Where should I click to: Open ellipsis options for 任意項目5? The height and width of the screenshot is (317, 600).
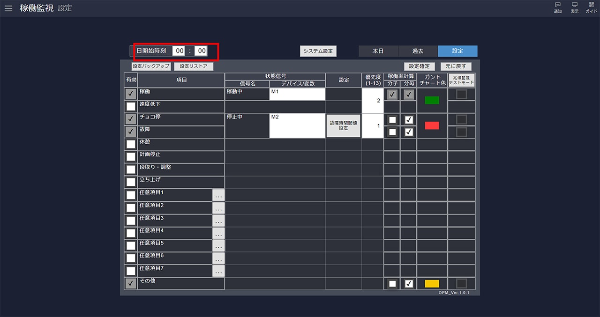[x=218, y=246]
